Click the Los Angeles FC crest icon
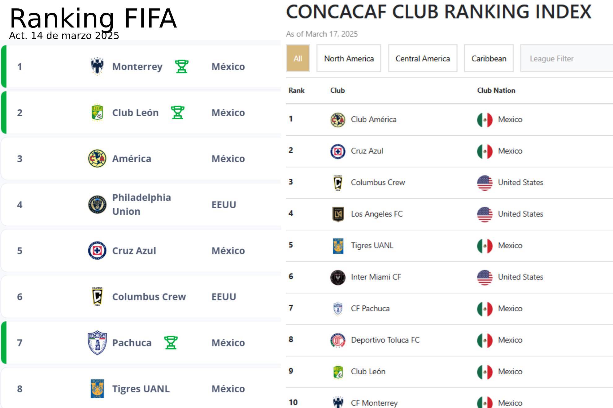This screenshot has width=613, height=408. click(338, 214)
